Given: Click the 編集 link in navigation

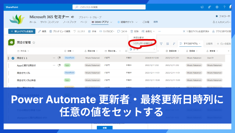Looking at the screenshot, I should 156,22.
